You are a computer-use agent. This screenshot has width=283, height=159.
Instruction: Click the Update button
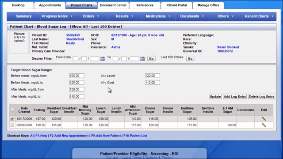point(215,96)
